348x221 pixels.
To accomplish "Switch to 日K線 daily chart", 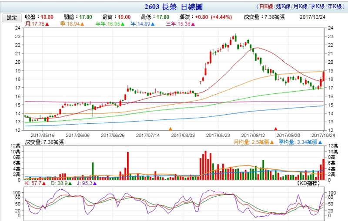I will pos(266,7).
